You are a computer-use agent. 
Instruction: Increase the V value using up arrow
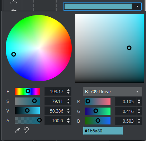(x=68, y=109)
